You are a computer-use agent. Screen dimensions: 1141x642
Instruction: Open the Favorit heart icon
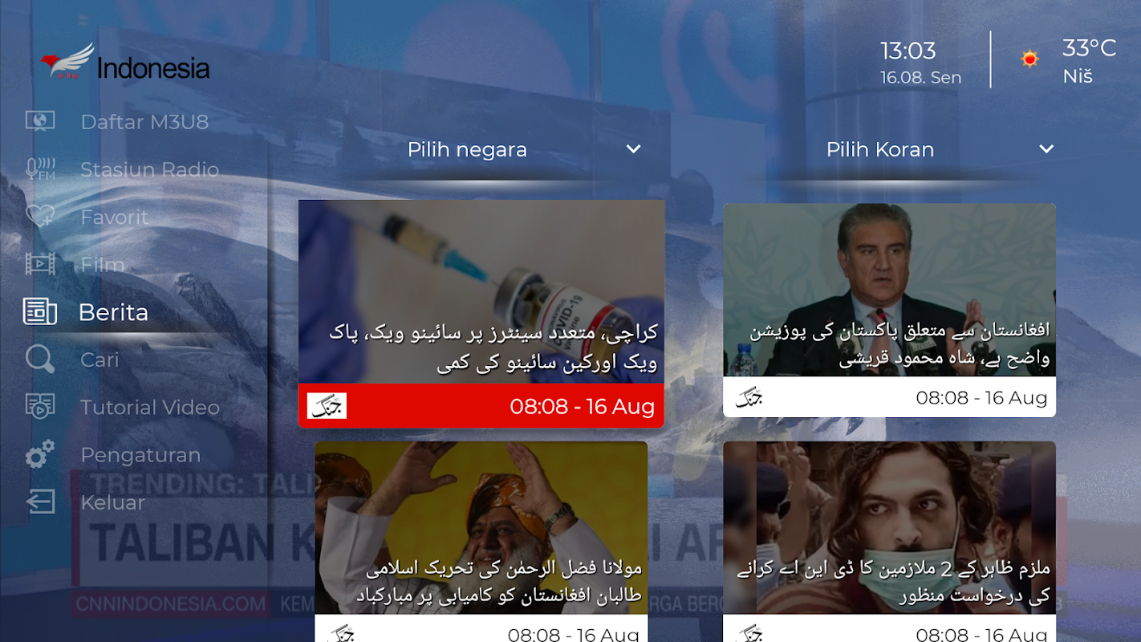pyautogui.click(x=40, y=217)
